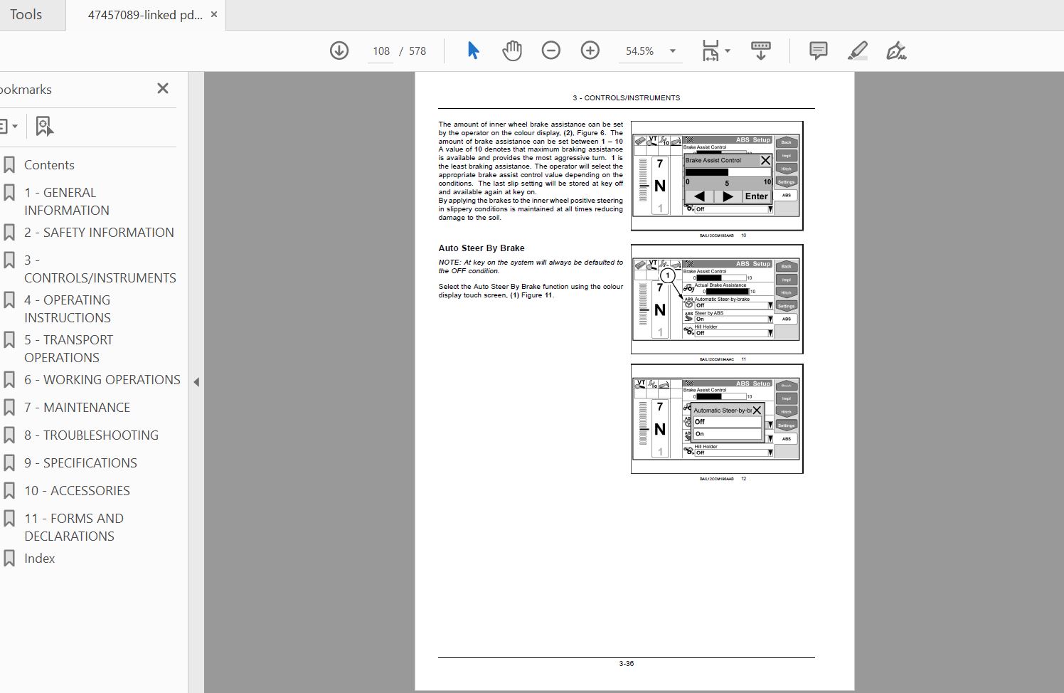This screenshot has height=693, width=1064.
Task: Open the fit page width tool
Action: (715, 51)
